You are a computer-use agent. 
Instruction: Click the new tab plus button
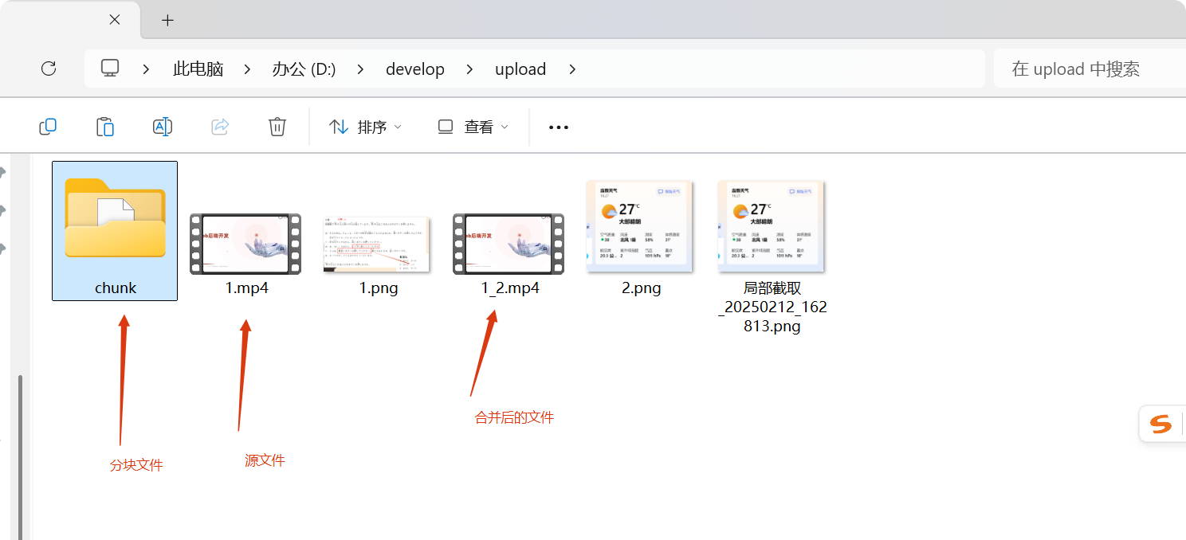(167, 18)
